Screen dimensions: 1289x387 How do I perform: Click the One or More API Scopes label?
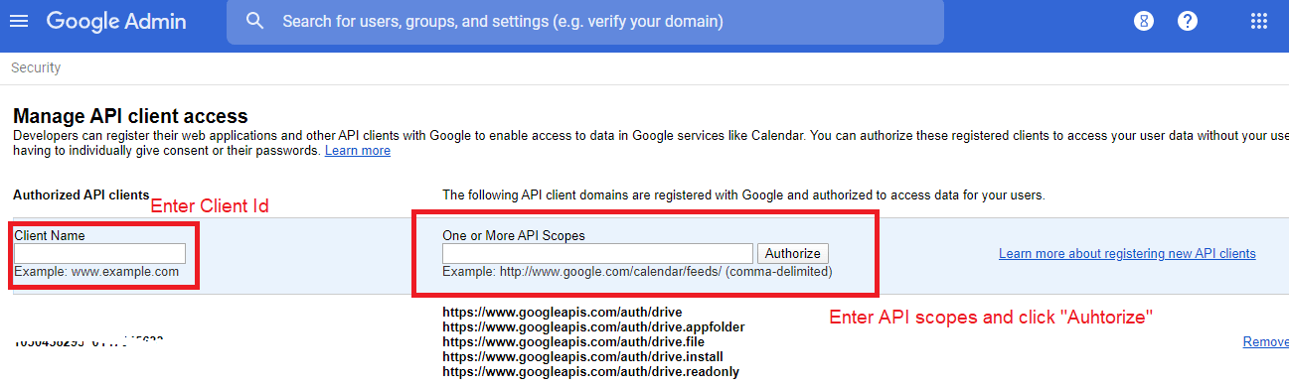click(x=514, y=235)
